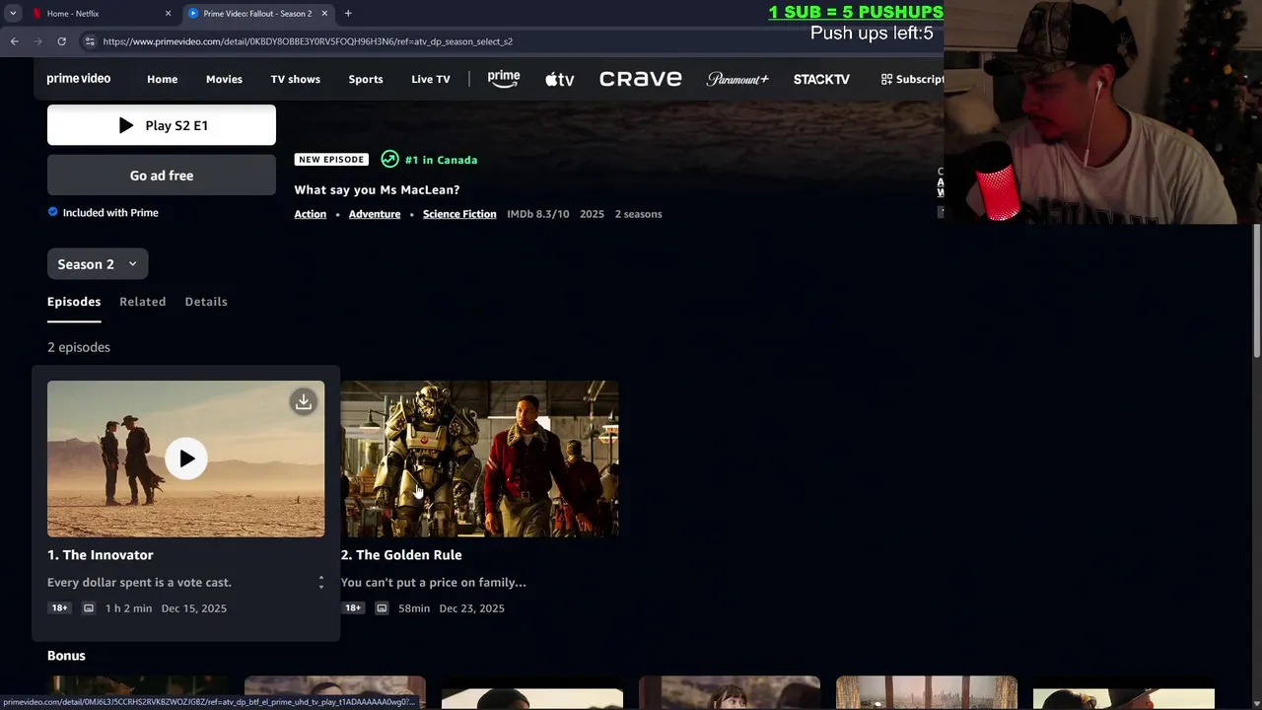Viewport: 1262px width, 710px height.
Task: Open Sports in the navigation bar
Action: tap(366, 79)
